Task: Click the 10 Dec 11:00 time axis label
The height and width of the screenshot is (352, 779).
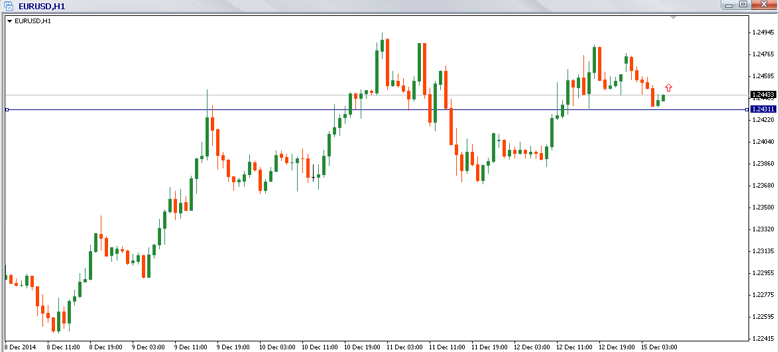Action: [320, 347]
